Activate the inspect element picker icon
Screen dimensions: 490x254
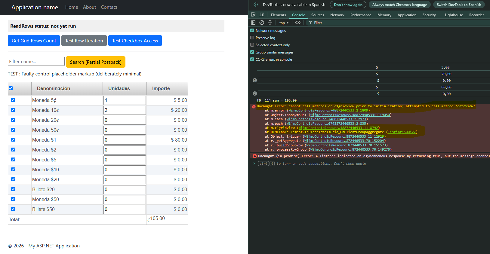click(253, 15)
